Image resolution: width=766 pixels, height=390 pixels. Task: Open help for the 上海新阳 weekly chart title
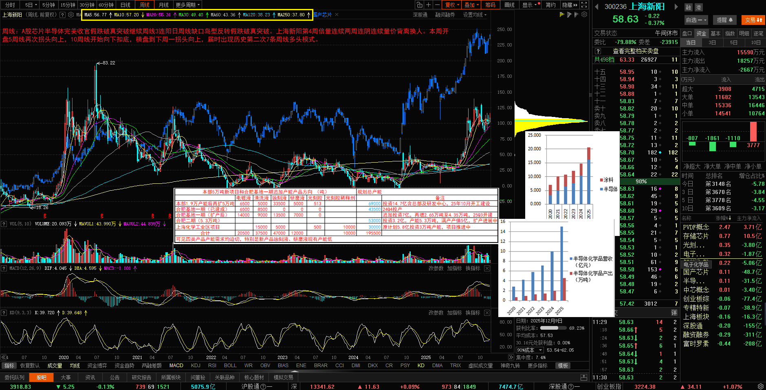tap(62, 15)
